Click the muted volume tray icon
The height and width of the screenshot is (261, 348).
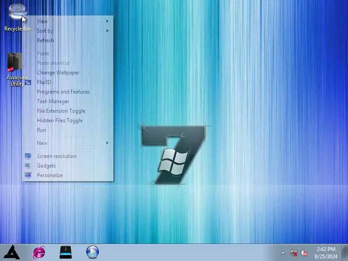click(x=304, y=253)
